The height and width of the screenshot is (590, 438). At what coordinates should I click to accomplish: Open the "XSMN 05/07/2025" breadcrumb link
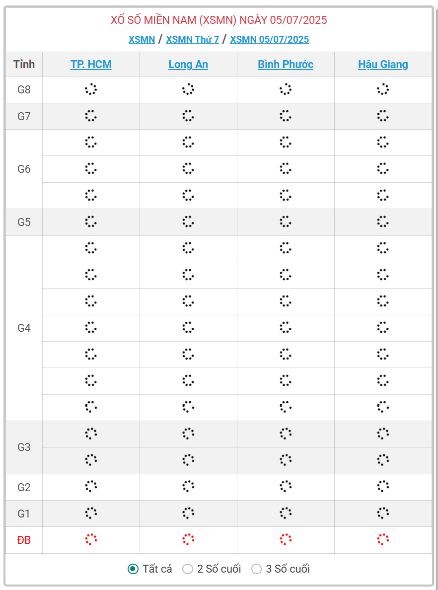pos(269,39)
